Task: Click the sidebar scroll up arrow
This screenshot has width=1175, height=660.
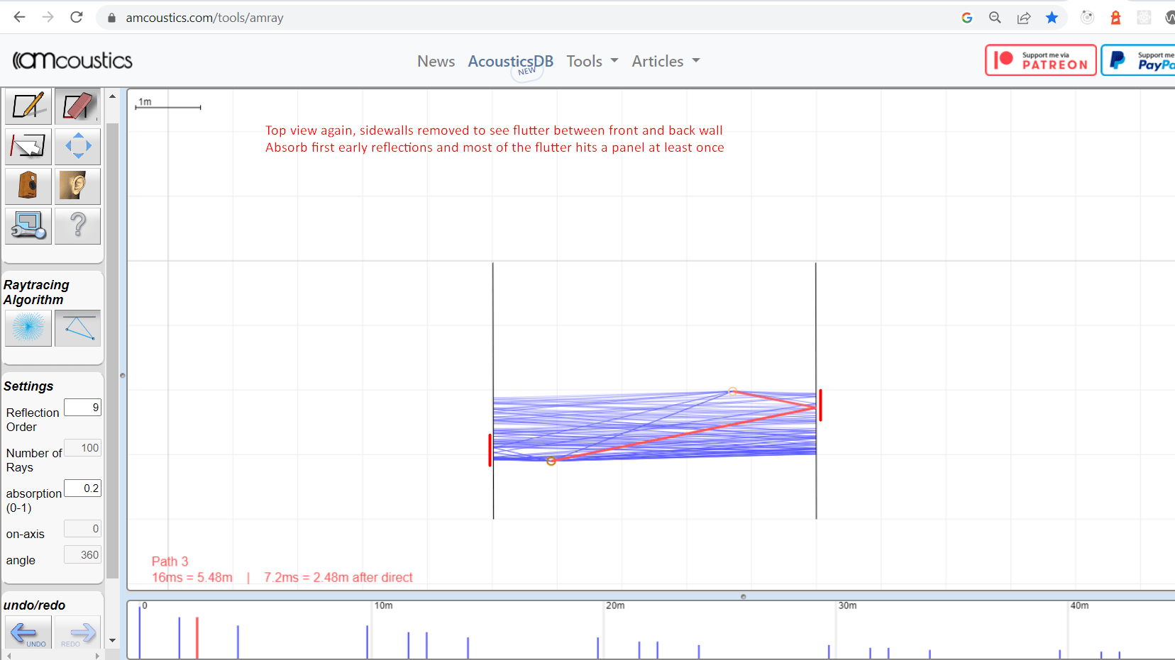Action: 113,96
